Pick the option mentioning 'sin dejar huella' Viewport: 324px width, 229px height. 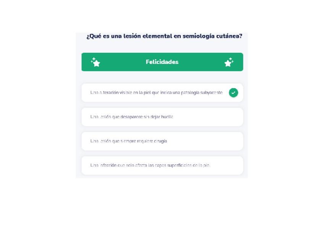pyautogui.click(x=131, y=117)
